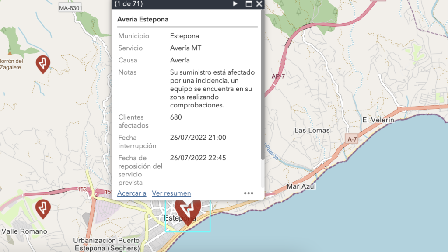Close the Averia Estepona popup
This screenshot has width=448, height=252.
tap(259, 3)
